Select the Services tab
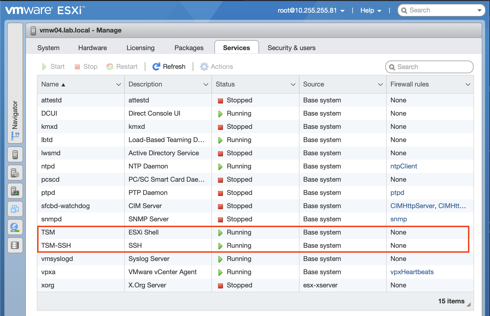The height and width of the screenshot is (316, 490). coord(236,48)
